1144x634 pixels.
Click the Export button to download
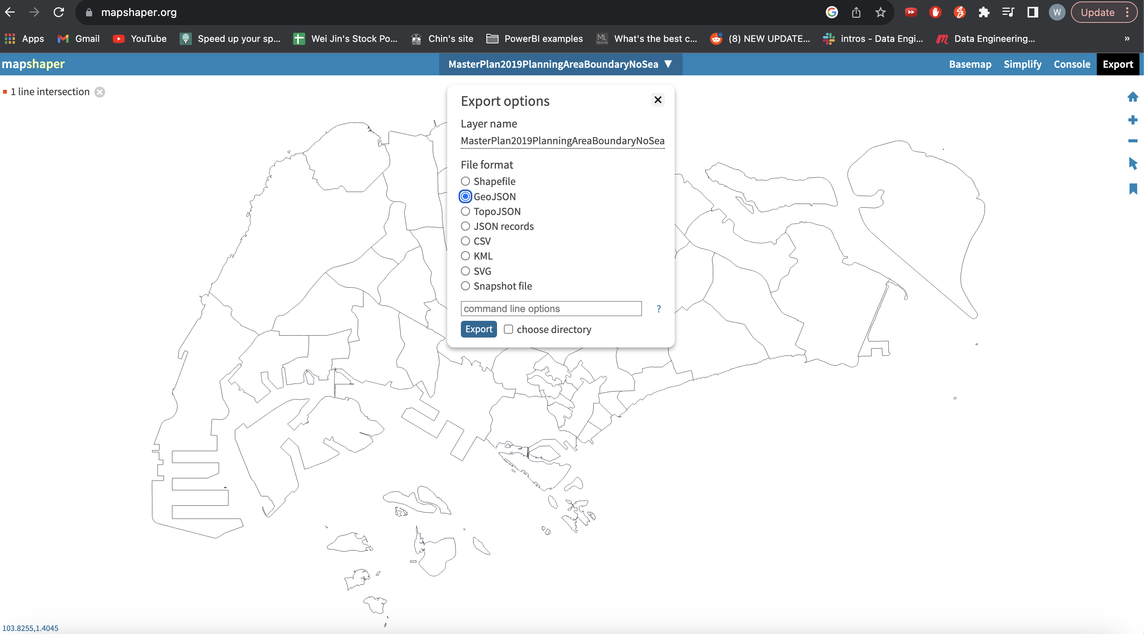pyautogui.click(x=478, y=329)
